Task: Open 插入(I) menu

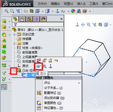Action: pos(81,4)
